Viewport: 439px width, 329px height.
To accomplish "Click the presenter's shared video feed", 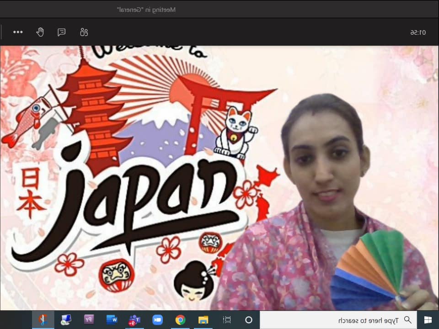I will [x=219, y=178].
